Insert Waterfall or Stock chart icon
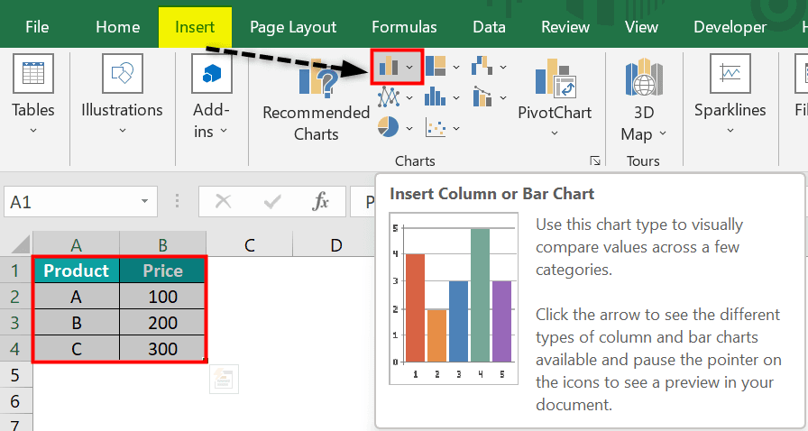808x431 pixels. 482,67
